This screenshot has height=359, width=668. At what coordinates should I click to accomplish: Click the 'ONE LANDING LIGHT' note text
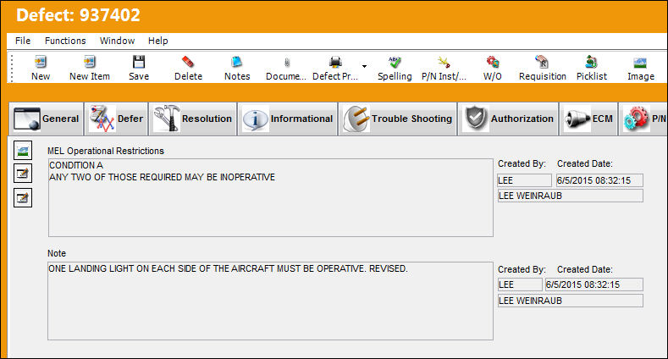(228, 268)
